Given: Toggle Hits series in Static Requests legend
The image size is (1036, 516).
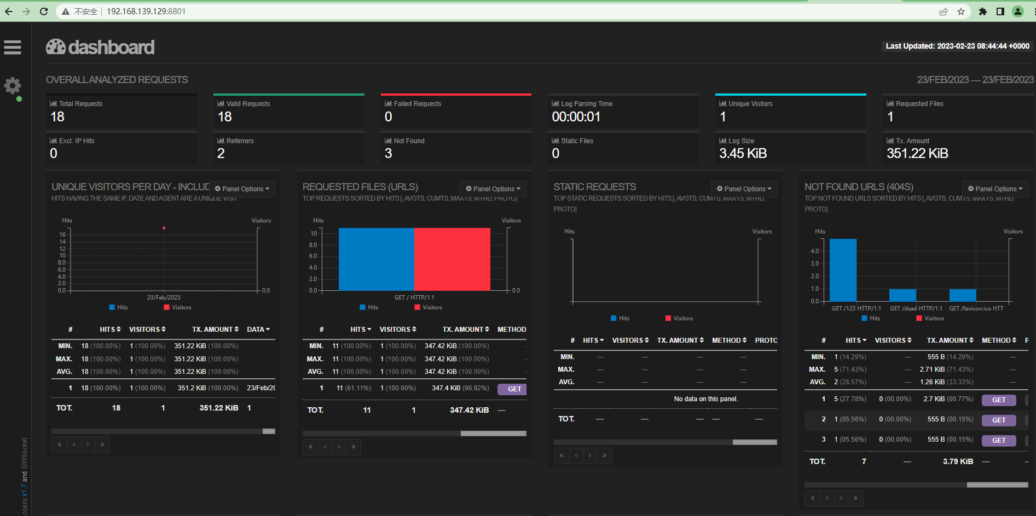Looking at the screenshot, I should pyautogui.click(x=620, y=319).
